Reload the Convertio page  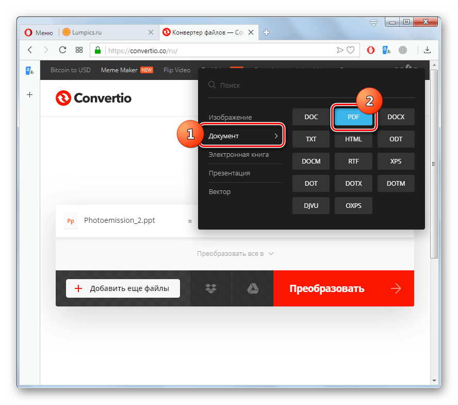[x=62, y=50]
